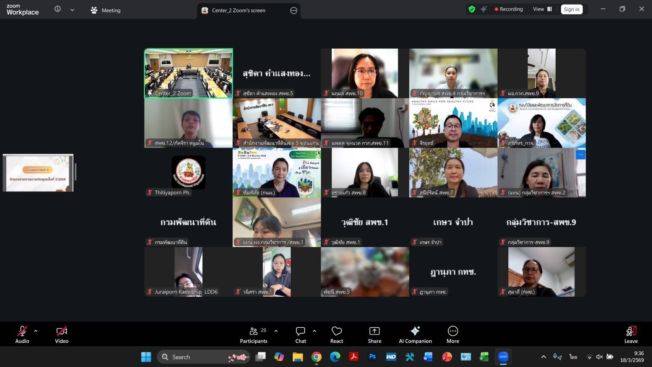Click the Sign in button
The height and width of the screenshot is (367, 652).
pos(571,9)
